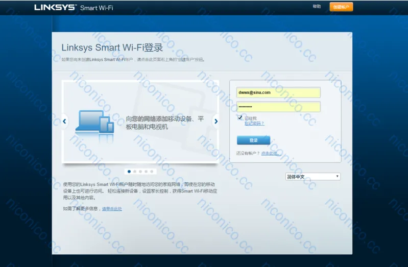Viewport: 408px width, 267px height.
Task: Click the carousel text 向您的网络添加移动设备
Action: [x=165, y=123]
